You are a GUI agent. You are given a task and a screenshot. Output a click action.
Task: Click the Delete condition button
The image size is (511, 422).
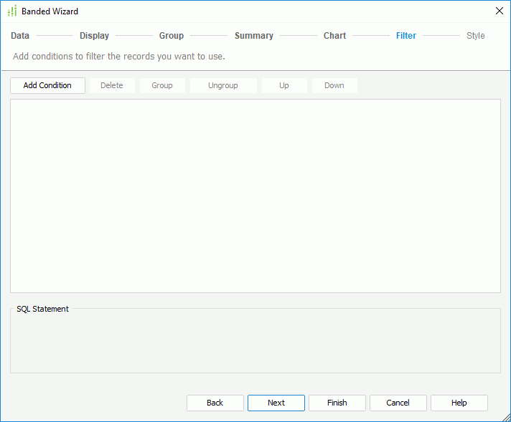pyautogui.click(x=112, y=85)
